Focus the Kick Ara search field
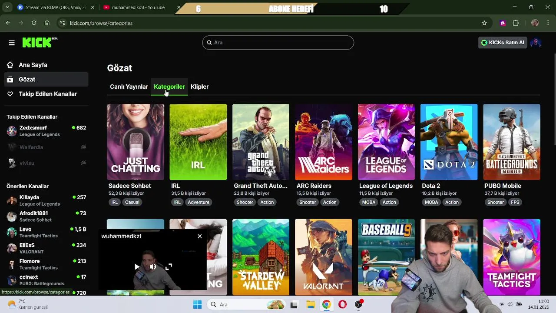The width and height of the screenshot is (556, 313). coord(278,43)
